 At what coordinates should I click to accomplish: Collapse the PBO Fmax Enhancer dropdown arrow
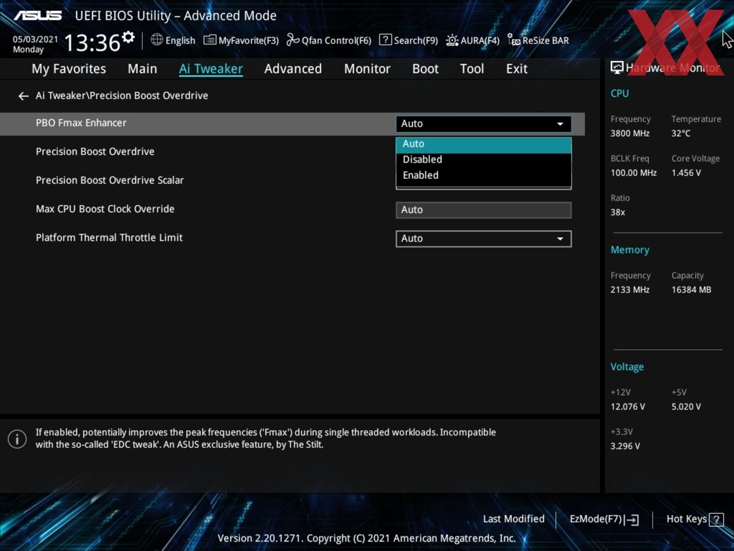pos(560,124)
